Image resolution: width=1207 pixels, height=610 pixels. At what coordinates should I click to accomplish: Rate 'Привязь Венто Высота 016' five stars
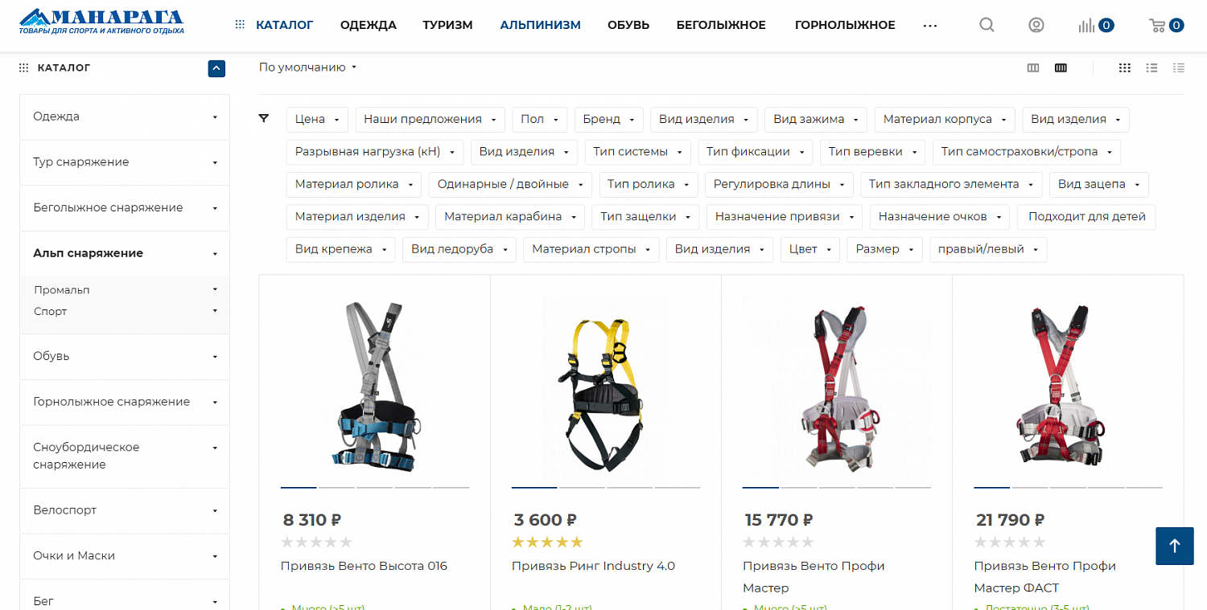tap(346, 542)
